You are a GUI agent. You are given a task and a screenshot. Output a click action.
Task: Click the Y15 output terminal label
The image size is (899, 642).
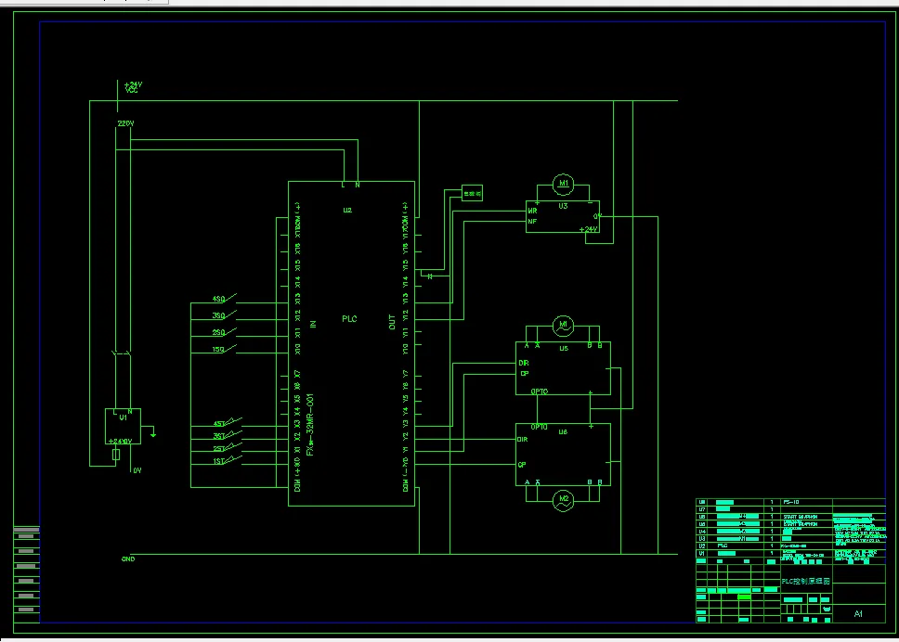click(x=405, y=265)
